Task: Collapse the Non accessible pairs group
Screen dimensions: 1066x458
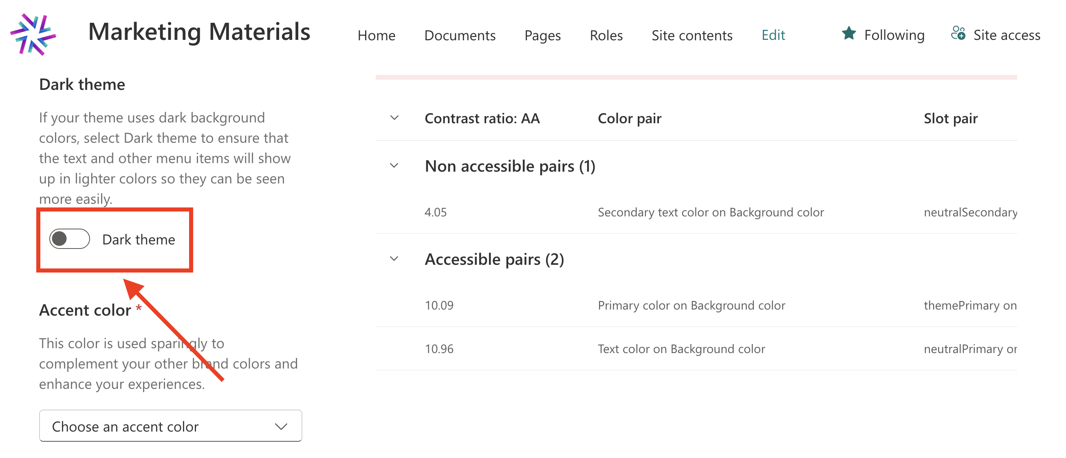Action: pos(394,166)
